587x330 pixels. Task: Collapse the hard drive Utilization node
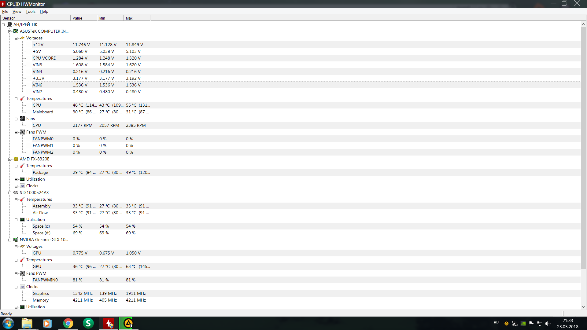16,220
